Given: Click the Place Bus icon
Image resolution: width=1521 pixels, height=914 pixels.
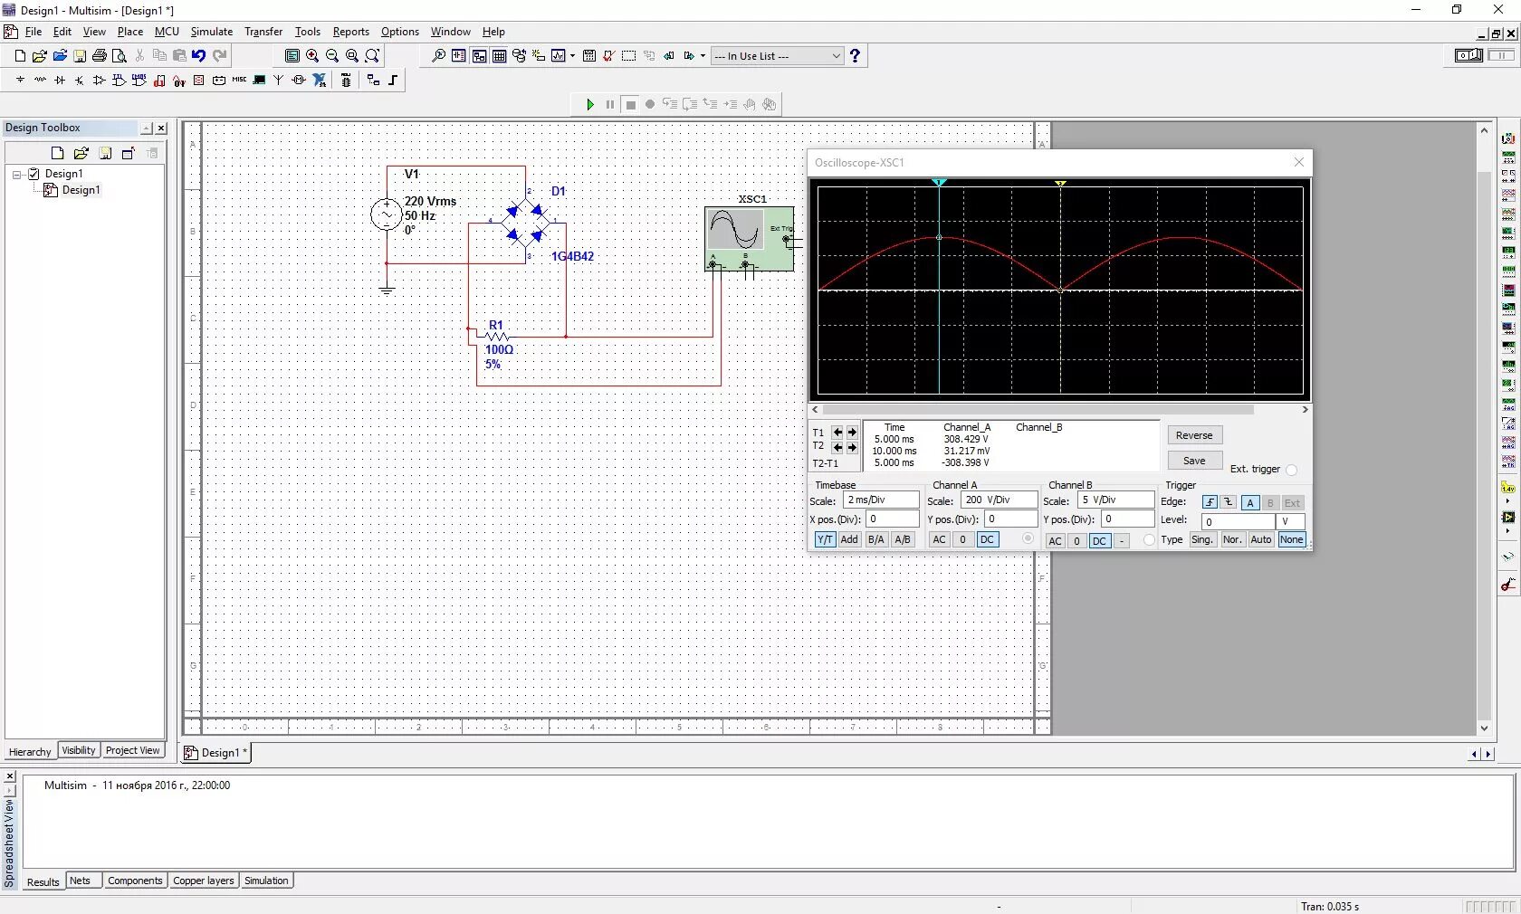Looking at the screenshot, I should pyautogui.click(x=393, y=81).
